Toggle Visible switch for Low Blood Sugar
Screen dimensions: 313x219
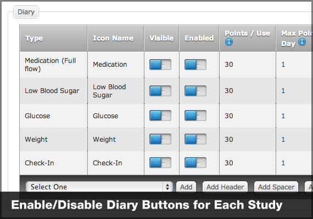click(160, 91)
